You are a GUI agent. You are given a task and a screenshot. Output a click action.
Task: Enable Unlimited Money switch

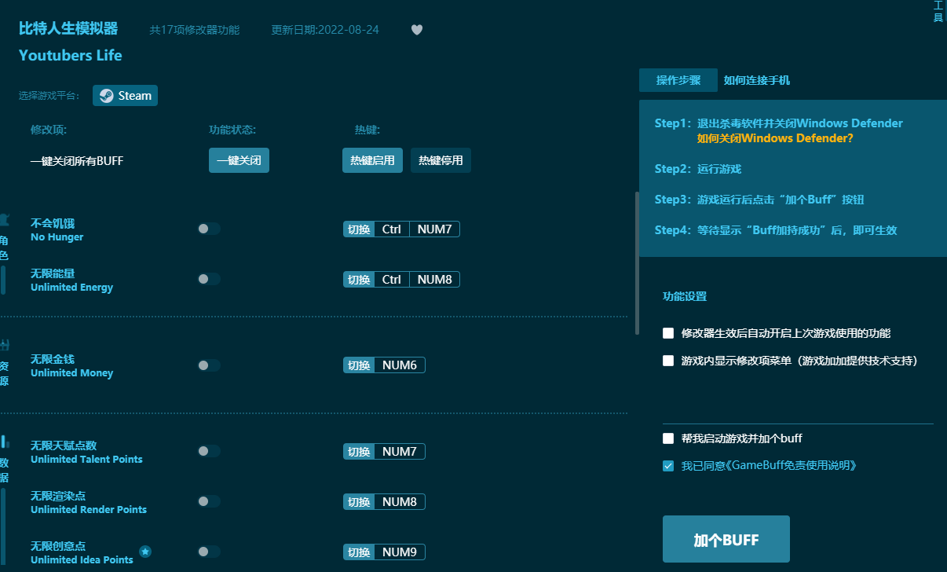click(209, 365)
